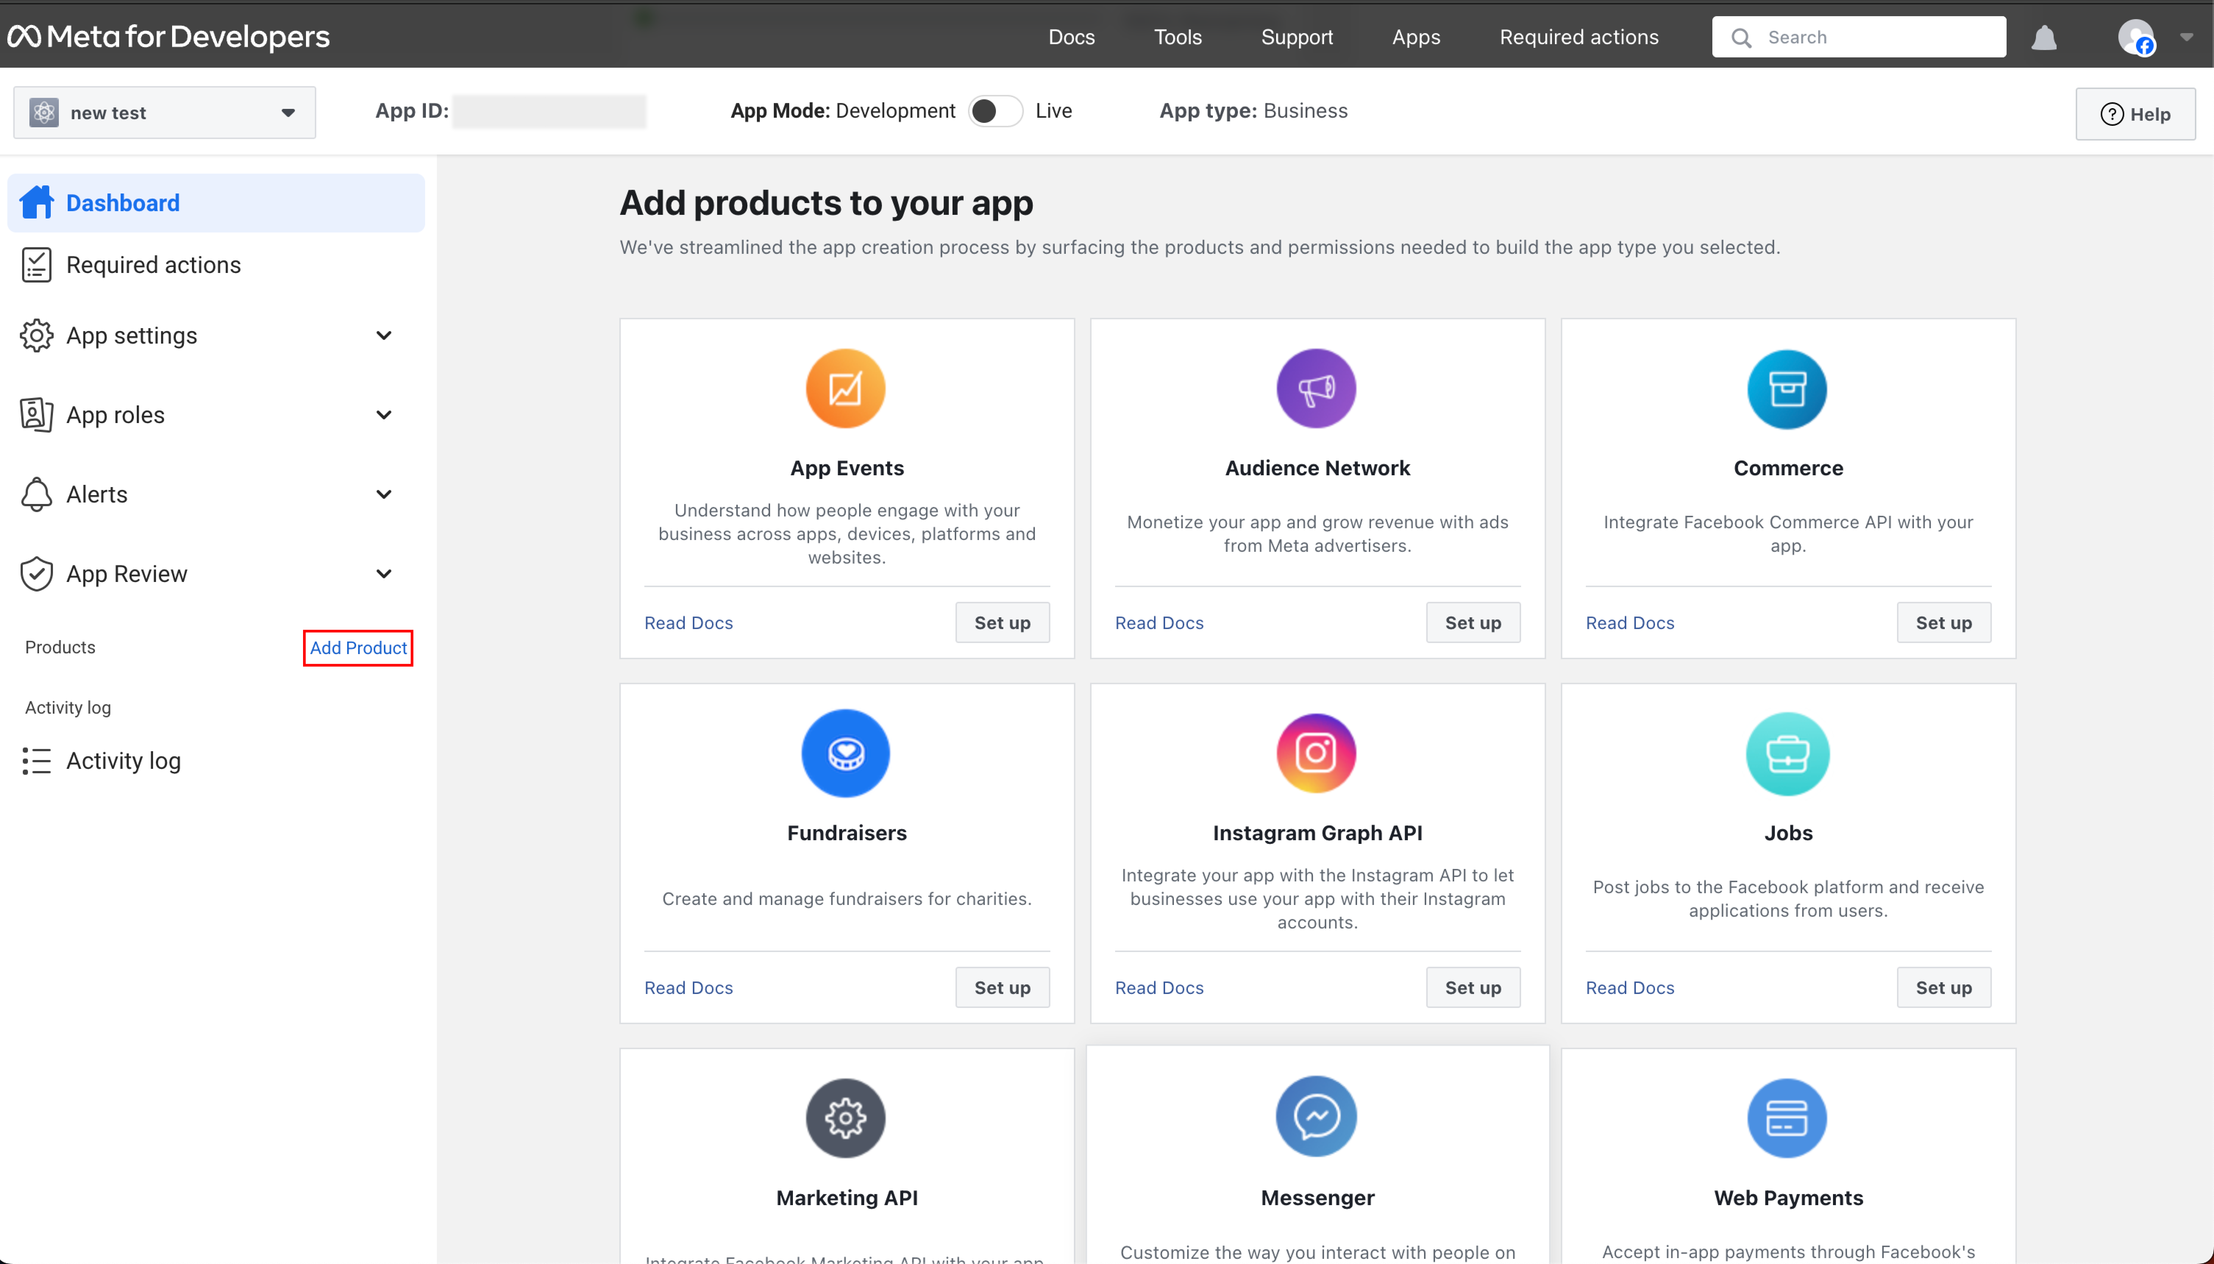Click the Instagram Graph API logo icon
The height and width of the screenshot is (1264, 2214).
1316,753
